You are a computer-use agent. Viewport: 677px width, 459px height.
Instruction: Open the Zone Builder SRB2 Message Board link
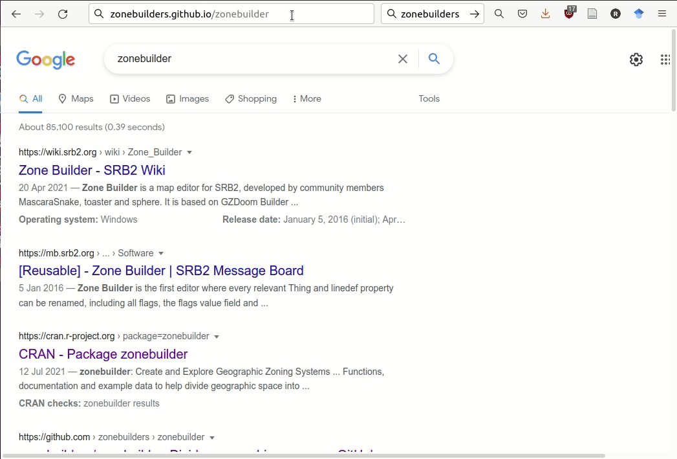pyautogui.click(x=161, y=271)
